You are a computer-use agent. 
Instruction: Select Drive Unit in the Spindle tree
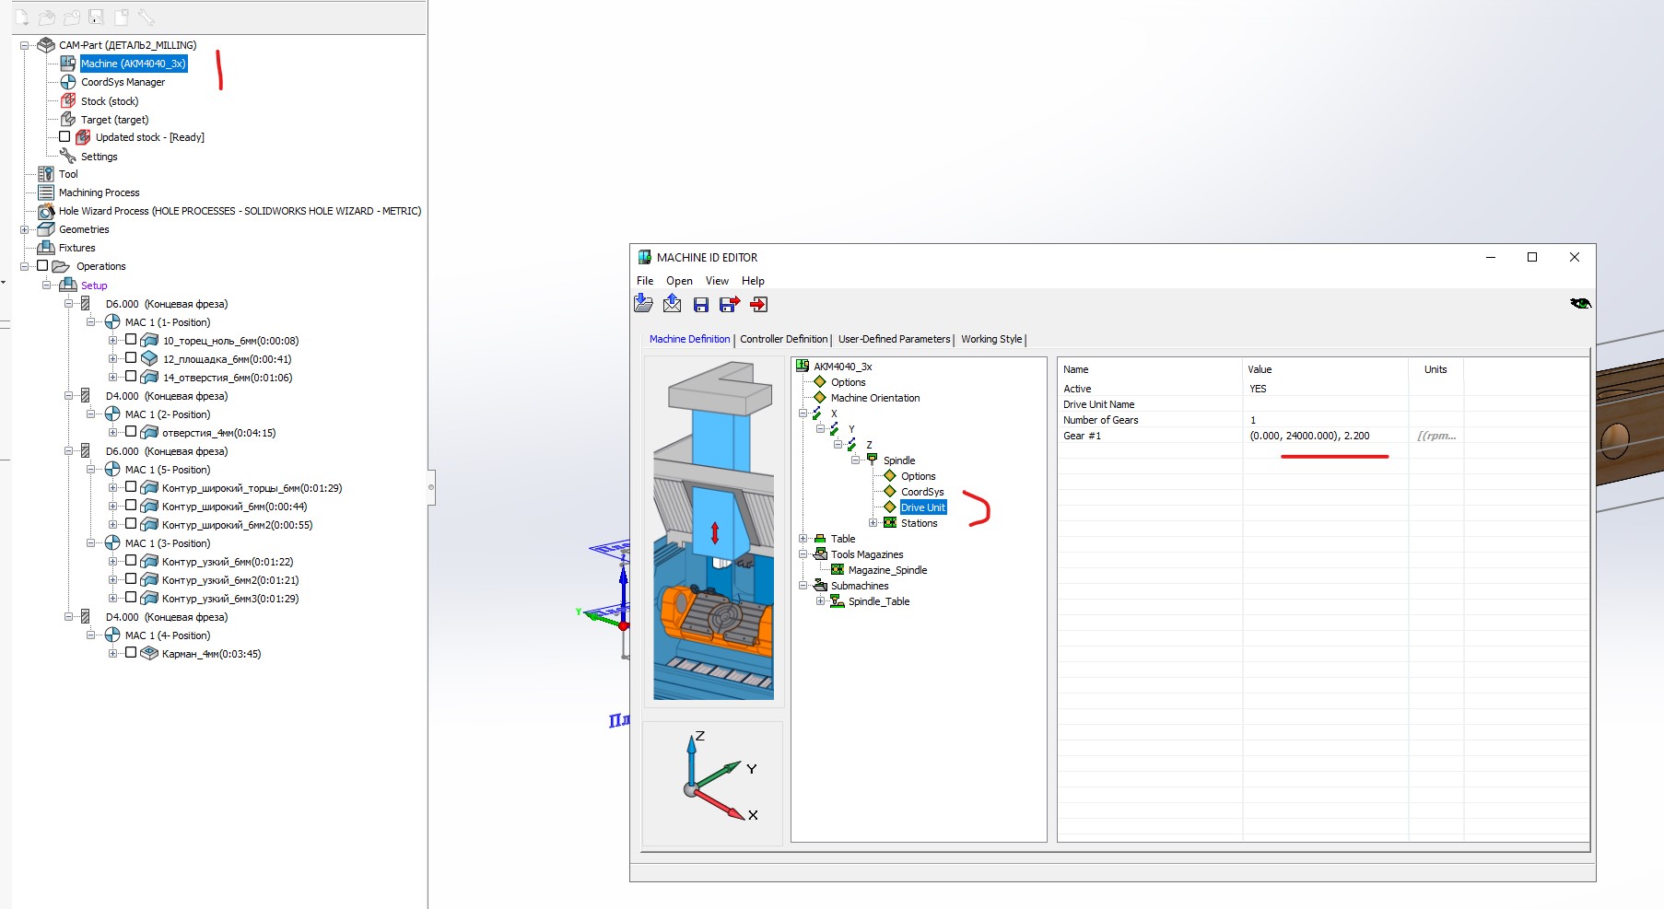tap(923, 507)
